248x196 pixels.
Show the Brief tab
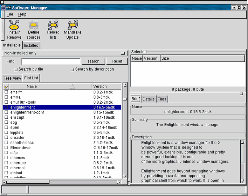click(x=136, y=99)
